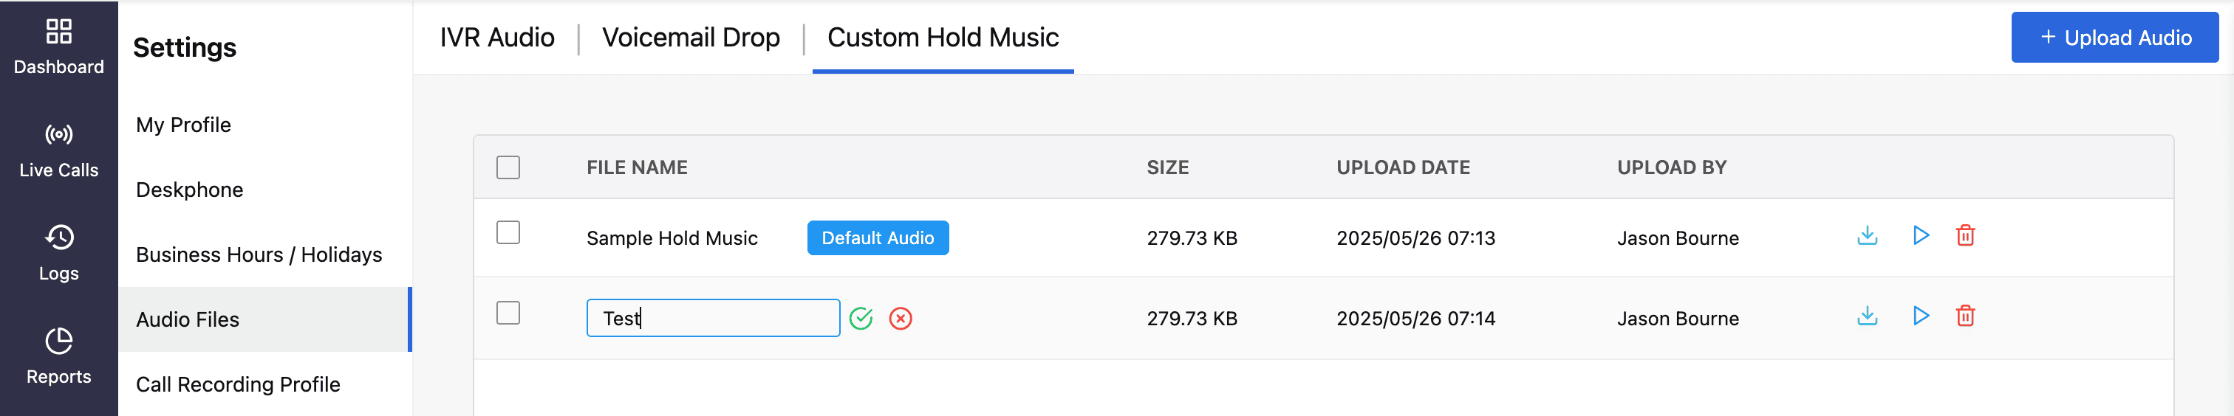Confirm the file rename with green checkmark

click(x=861, y=319)
